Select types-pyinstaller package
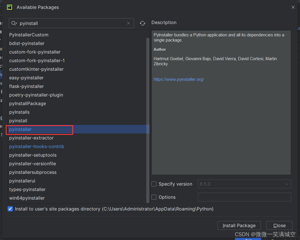This screenshot has height=240, width=300. coord(79,190)
